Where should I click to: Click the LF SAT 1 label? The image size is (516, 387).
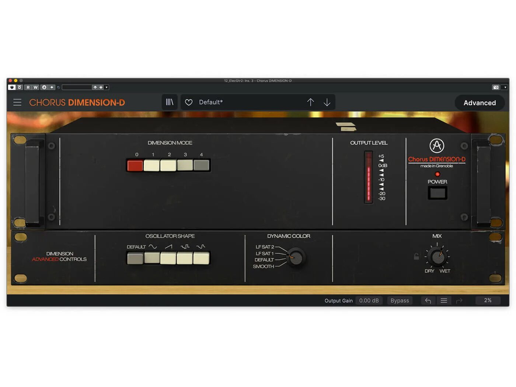click(x=265, y=254)
